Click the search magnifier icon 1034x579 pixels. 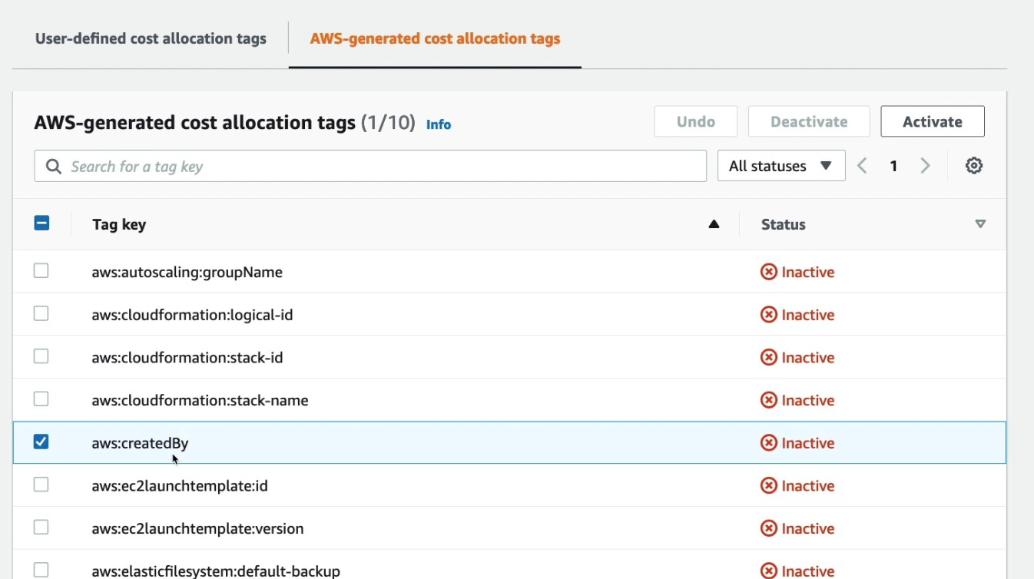(x=53, y=167)
